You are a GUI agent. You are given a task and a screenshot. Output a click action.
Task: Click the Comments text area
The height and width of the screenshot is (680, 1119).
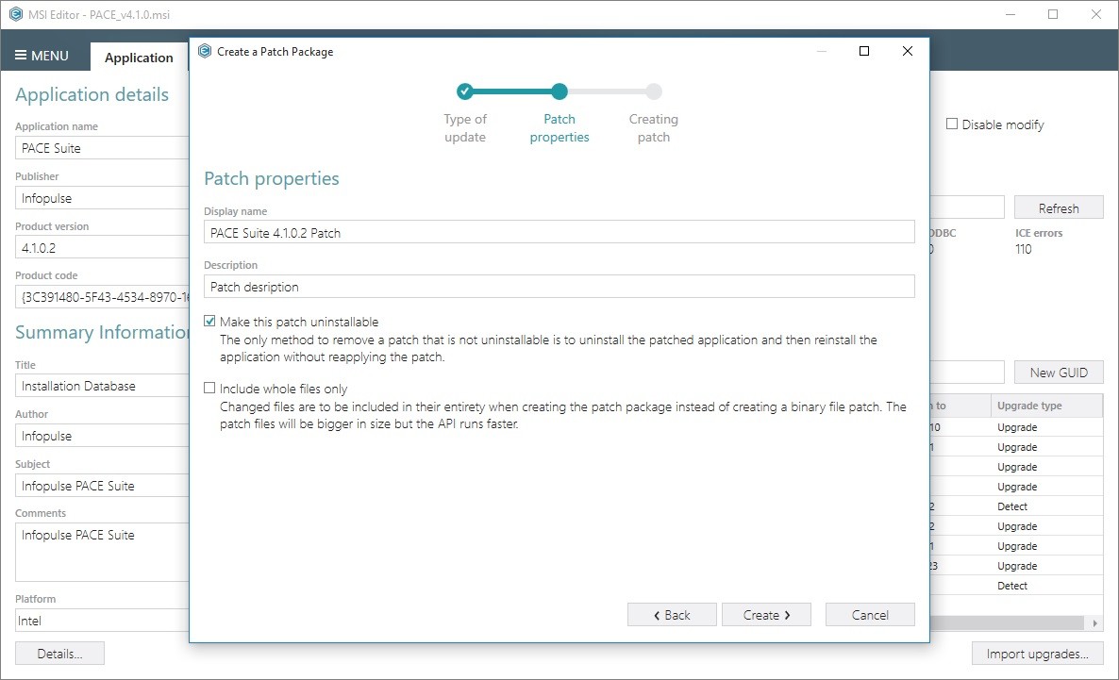(102, 553)
